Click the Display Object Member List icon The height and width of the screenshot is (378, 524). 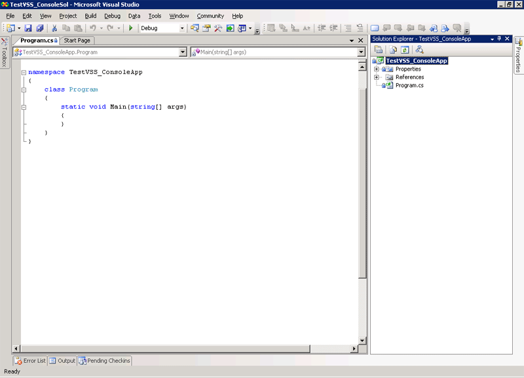pos(271,28)
